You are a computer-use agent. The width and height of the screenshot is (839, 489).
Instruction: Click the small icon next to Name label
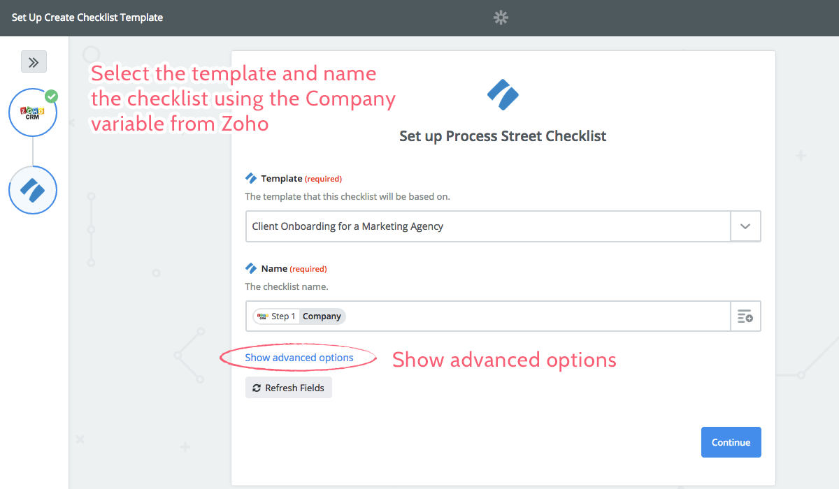(251, 268)
